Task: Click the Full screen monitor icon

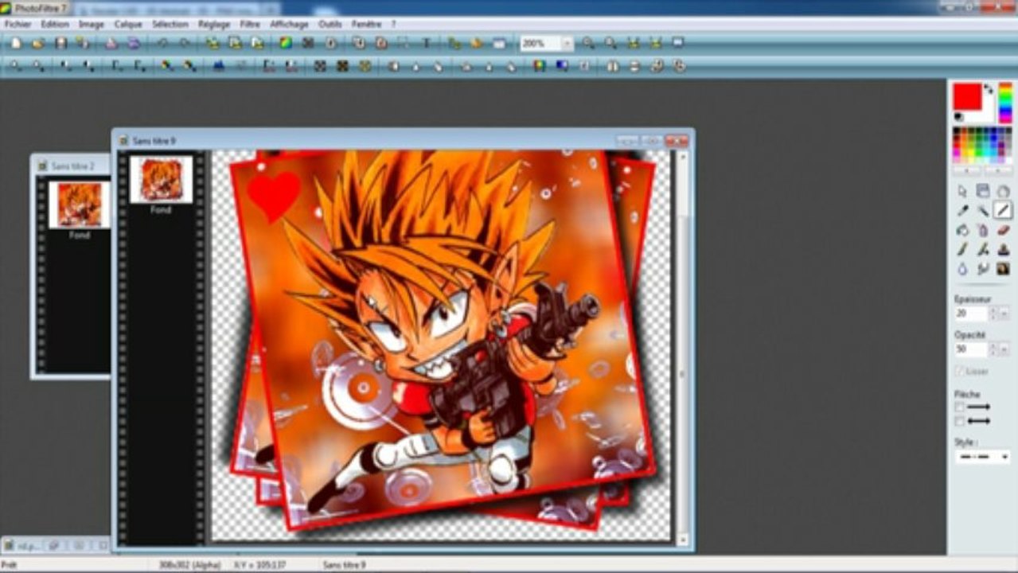Action: [677, 43]
